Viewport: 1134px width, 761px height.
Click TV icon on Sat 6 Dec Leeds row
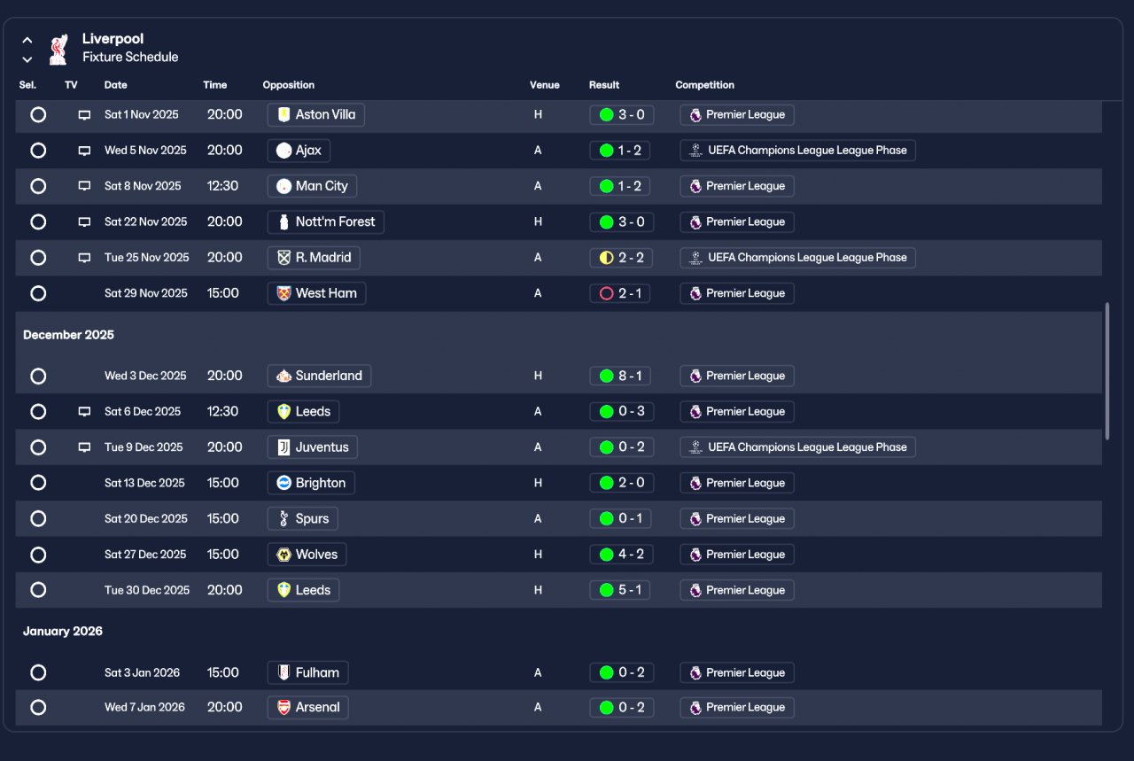84,412
